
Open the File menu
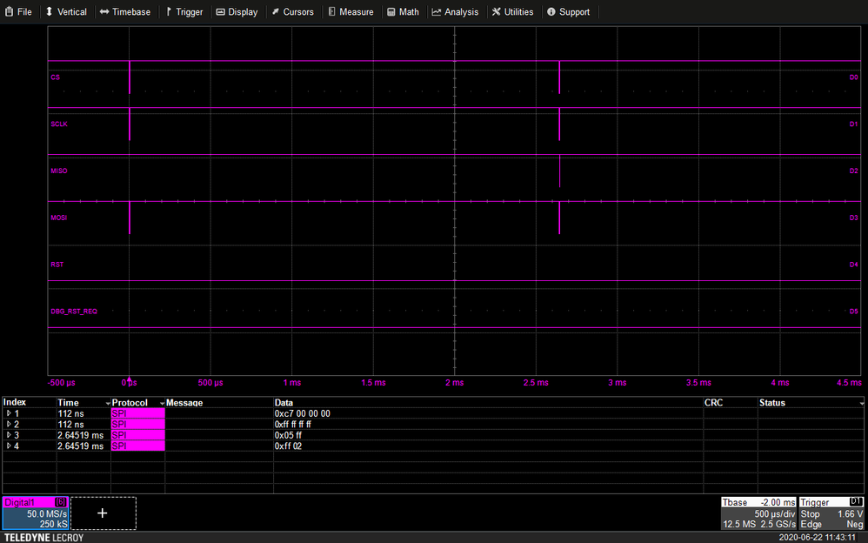(x=17, y=12)
